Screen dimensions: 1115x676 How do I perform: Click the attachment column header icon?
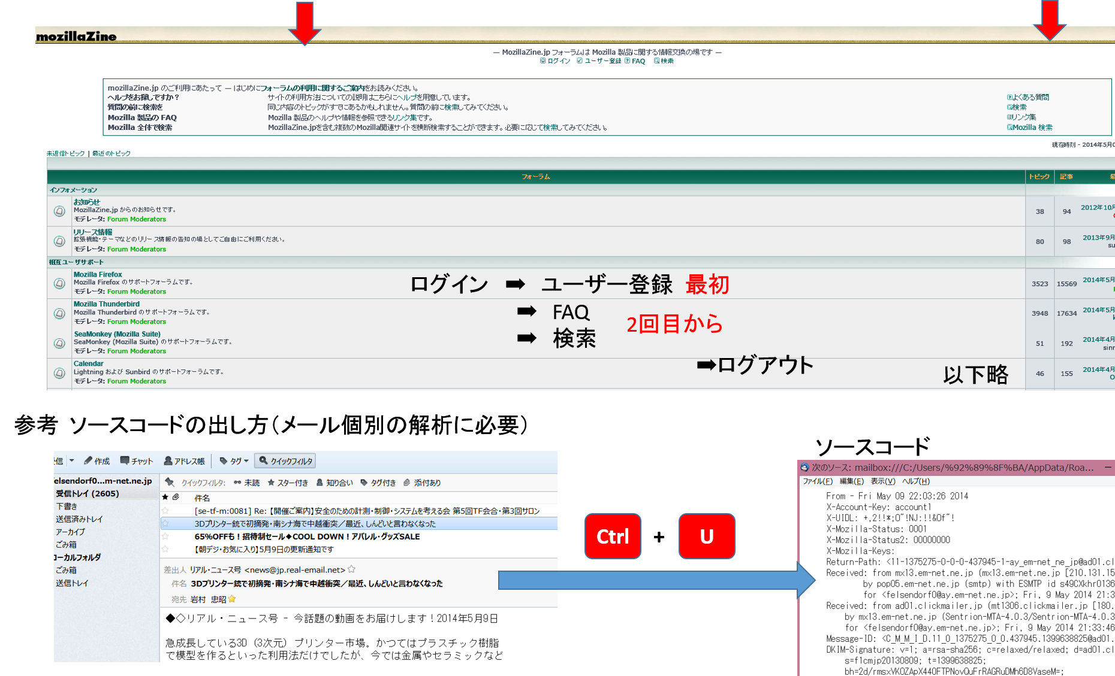click(x=176, y=497)
